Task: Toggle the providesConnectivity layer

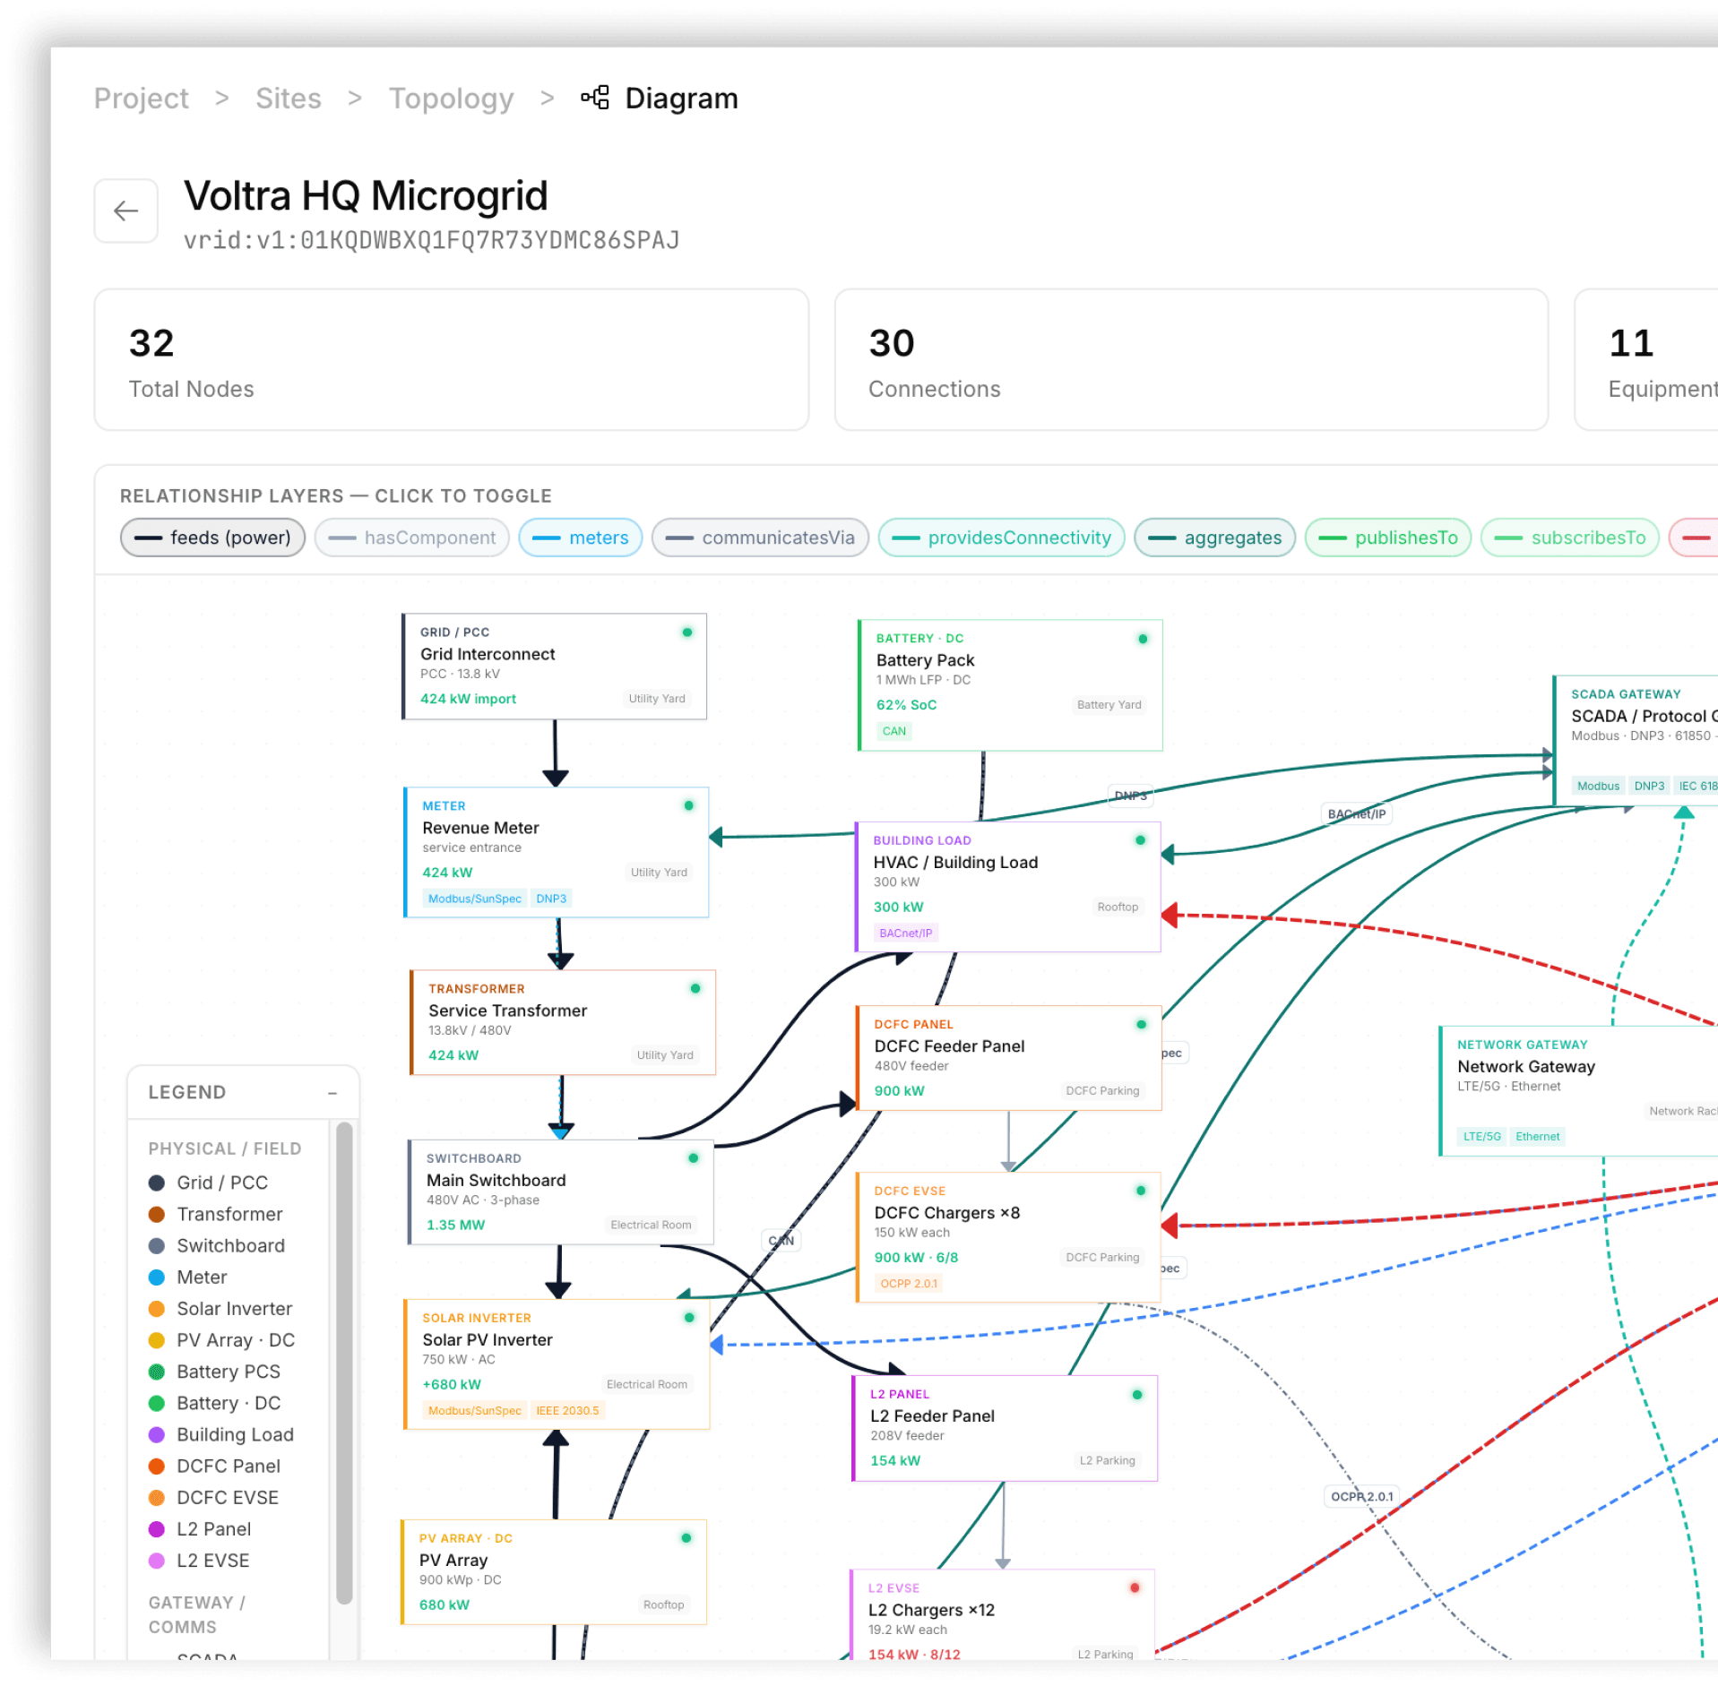Action: 1002,538
